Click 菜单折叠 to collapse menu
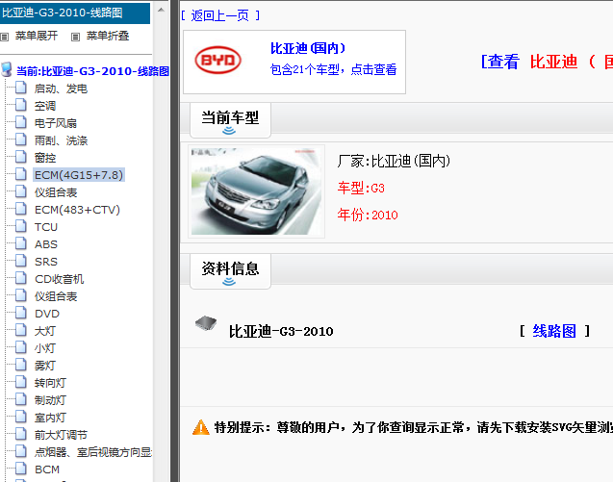This screenshot has height=482, width=613. [108, 36]
